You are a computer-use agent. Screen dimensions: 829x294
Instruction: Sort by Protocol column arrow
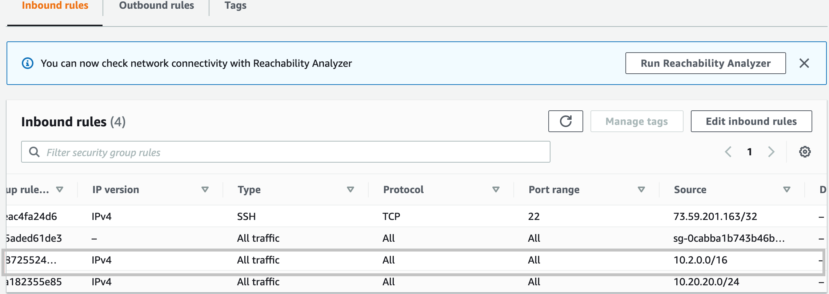tap(496, 189)
